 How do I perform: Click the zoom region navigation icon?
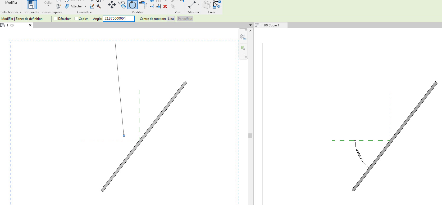(243, 48)
